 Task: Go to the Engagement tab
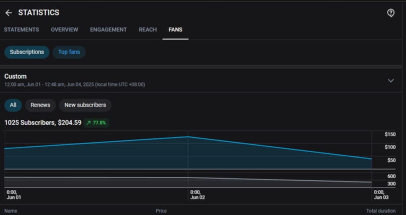[108, 30]
